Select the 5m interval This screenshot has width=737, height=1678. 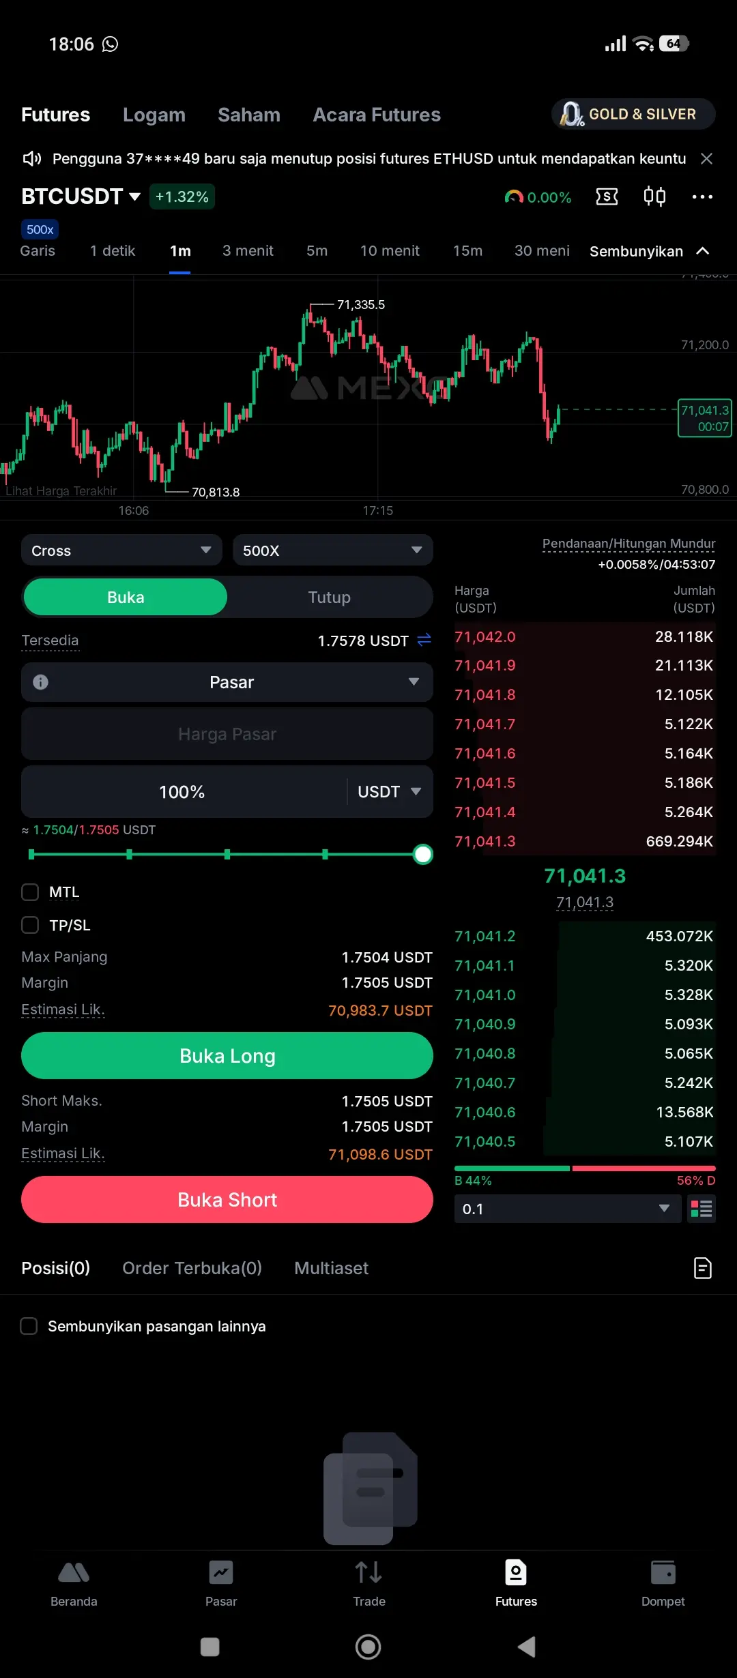click(317, 251)
